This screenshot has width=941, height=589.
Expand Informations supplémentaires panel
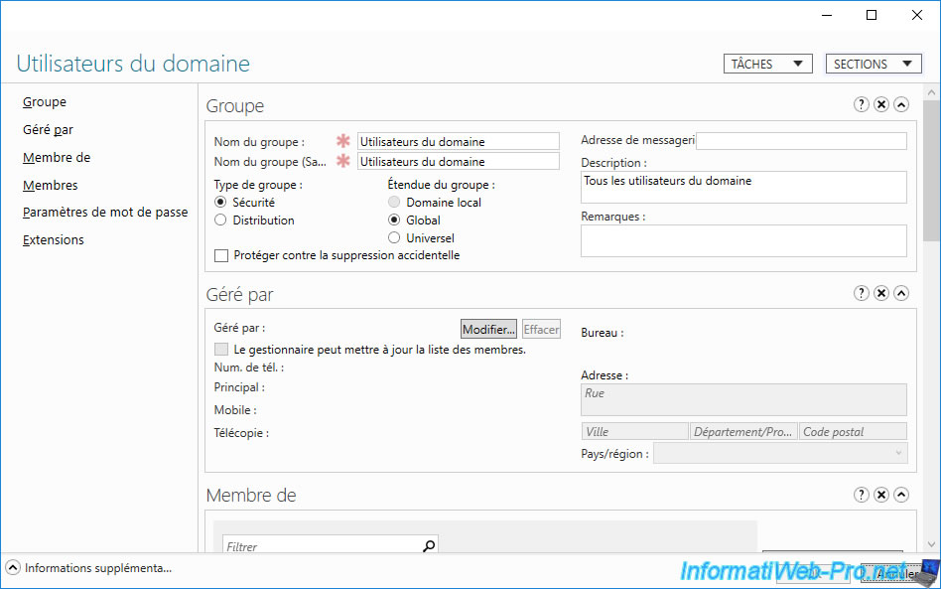(x=13, y=568)
